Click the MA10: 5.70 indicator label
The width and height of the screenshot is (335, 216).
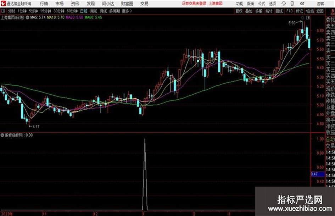[x=56, y=17]
